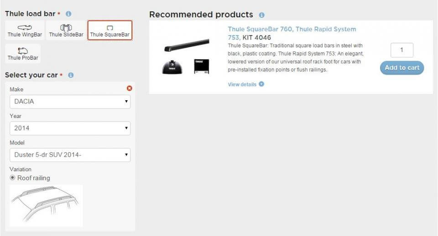Screen dimensions: 438x236
Task: Click the Add to cart button
Action: pos(402,68)
